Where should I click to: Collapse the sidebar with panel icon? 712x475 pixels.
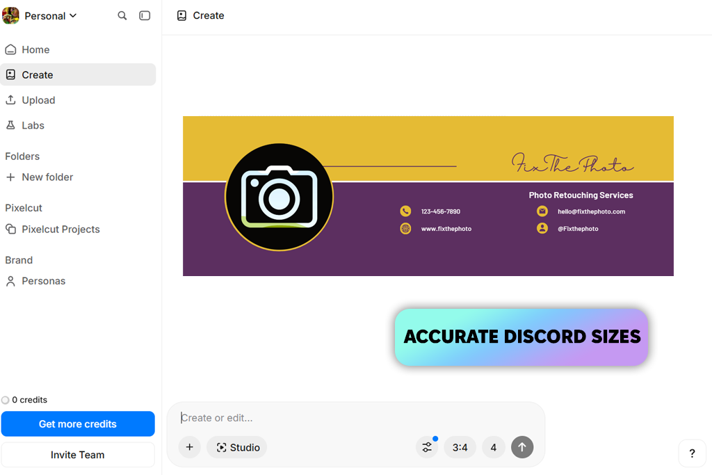(x=145, y=15)
